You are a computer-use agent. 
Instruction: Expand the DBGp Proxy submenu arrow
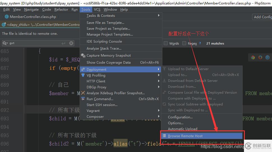(159, 87)
